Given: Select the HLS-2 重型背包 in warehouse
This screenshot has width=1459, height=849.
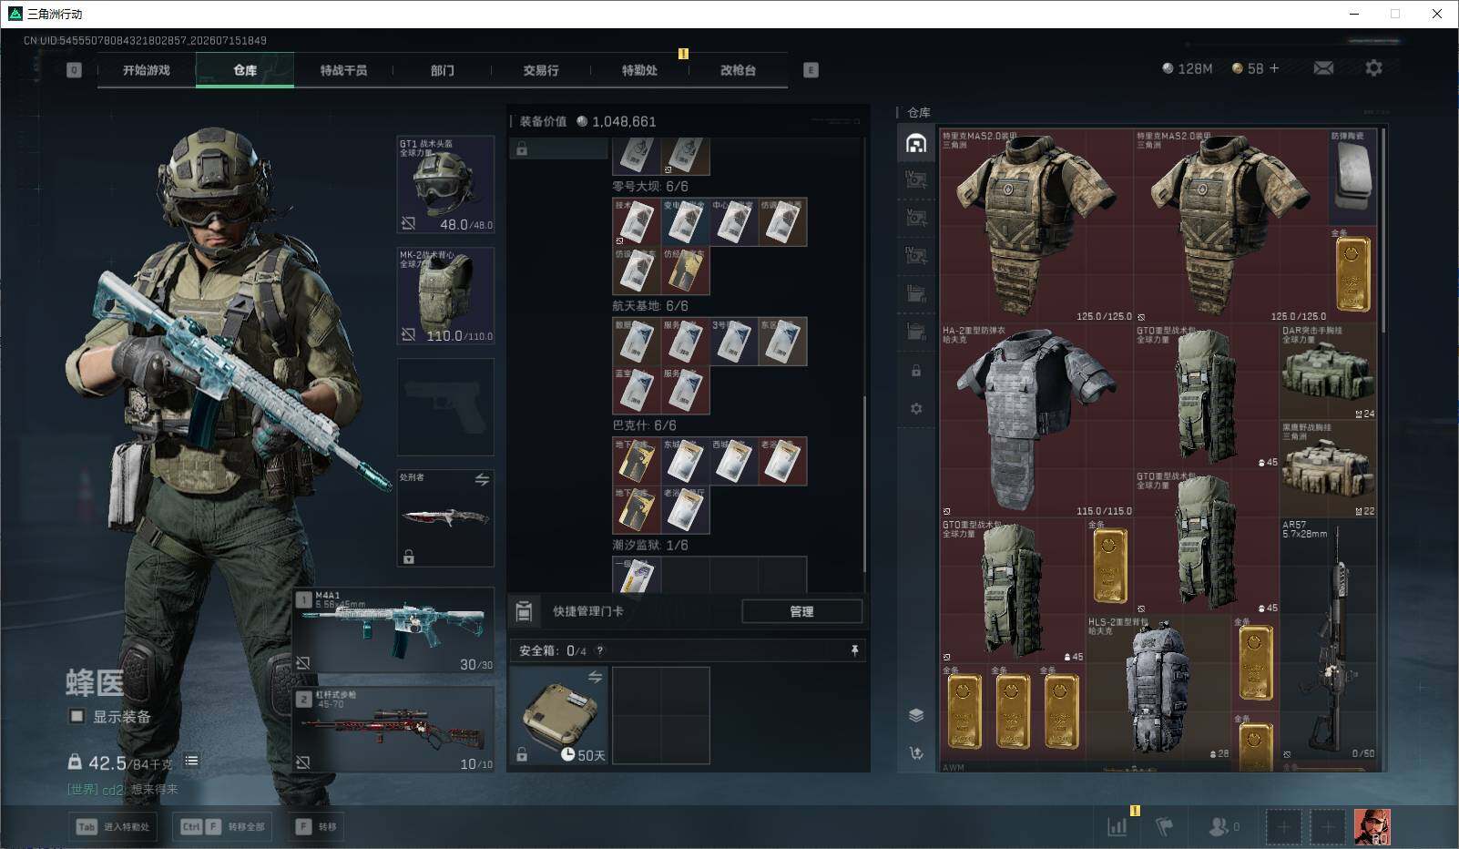Looking at the screenshot, I should [x=1159, y=689].
